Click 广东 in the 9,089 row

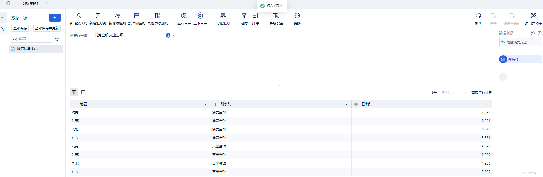(75, 172)
